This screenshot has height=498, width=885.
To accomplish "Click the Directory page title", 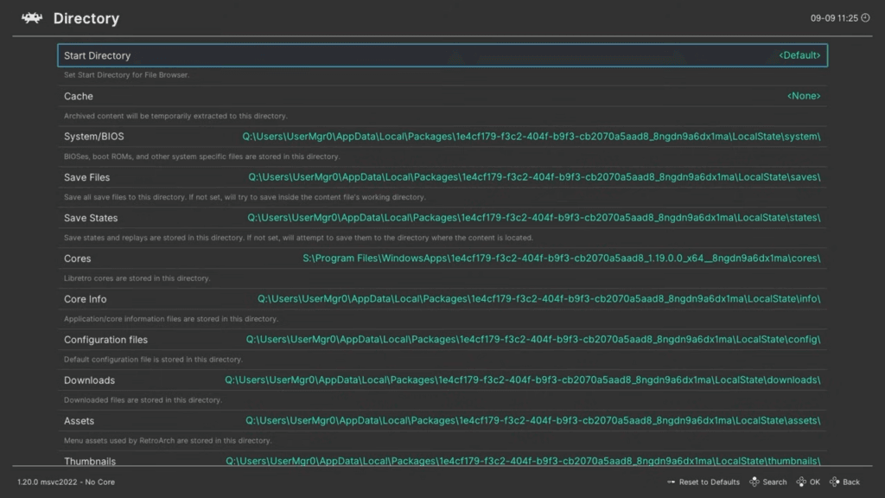I will pyautogui.click(x=86, y=18).
